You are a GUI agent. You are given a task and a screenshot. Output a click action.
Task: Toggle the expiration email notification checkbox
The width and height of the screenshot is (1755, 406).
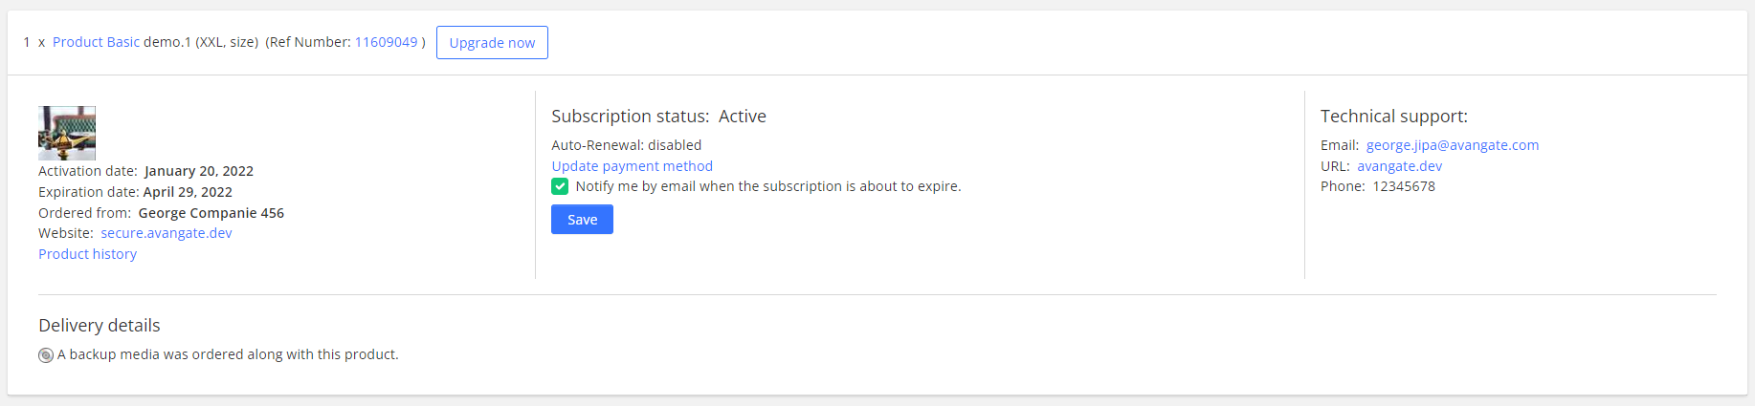pos(560,186)
